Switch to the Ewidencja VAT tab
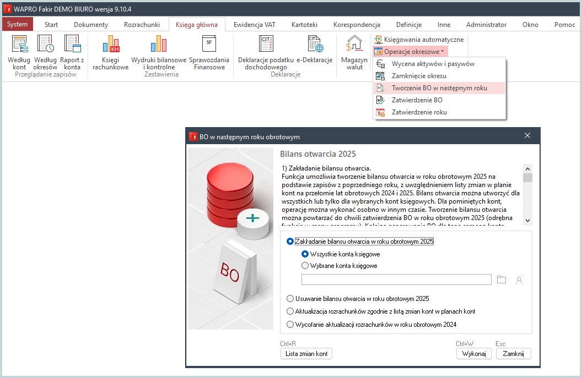The width and height of the screenshot is (582, 378). [x=254, y=25]
